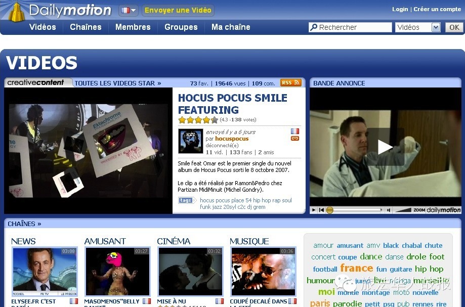The image size is (465, 307).
Task: Open COUPÉ DECALÉ DANS video title
Action: pos(258,301)
